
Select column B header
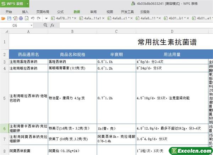72,32
